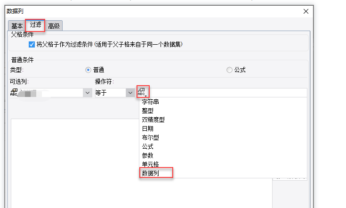The height and width of the screenshot is (208, 346).
Task: Select the 普通 type radio button
Action: (88, 70)
